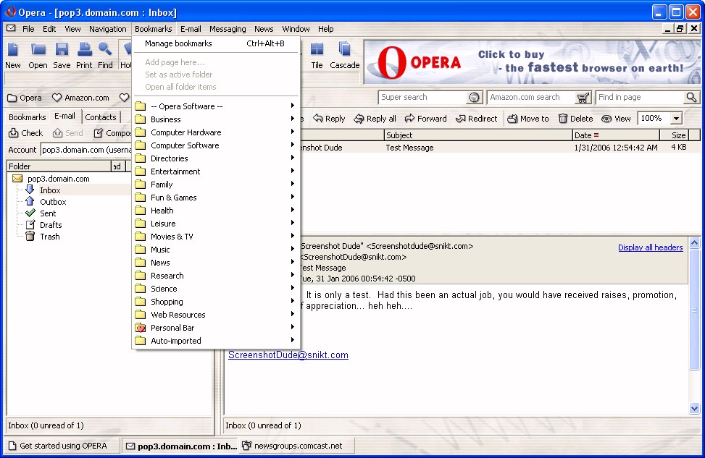The height and width of the screenshot is (458, 705).
Task: Check mail with the Check icon
Action: [14, 133]
